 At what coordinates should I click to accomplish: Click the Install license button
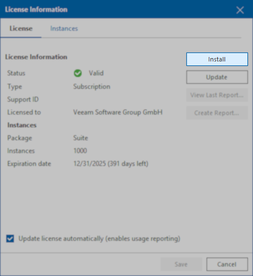[217, 59]
